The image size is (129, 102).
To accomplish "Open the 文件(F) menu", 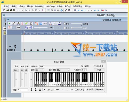I will pyautogui.click(x=6, y=6).
